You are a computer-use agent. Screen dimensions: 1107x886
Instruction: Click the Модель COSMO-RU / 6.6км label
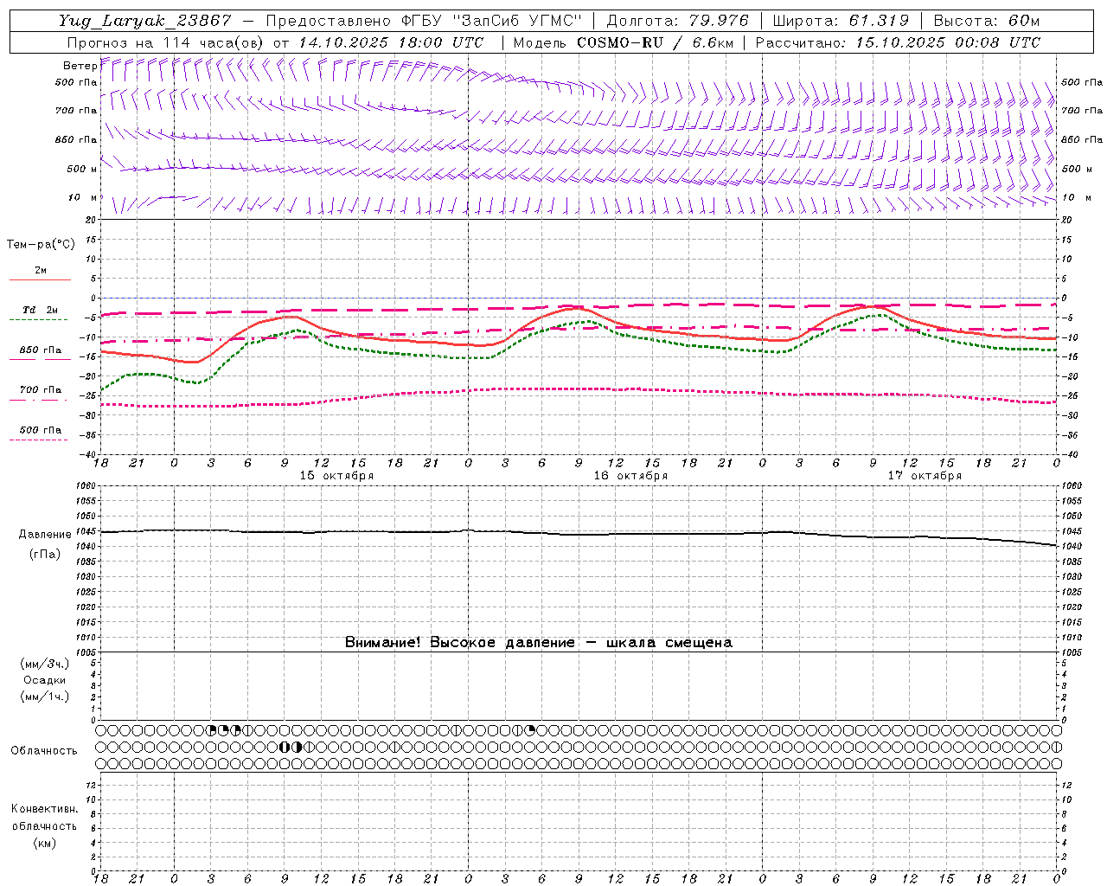click(x=623, y=42)
